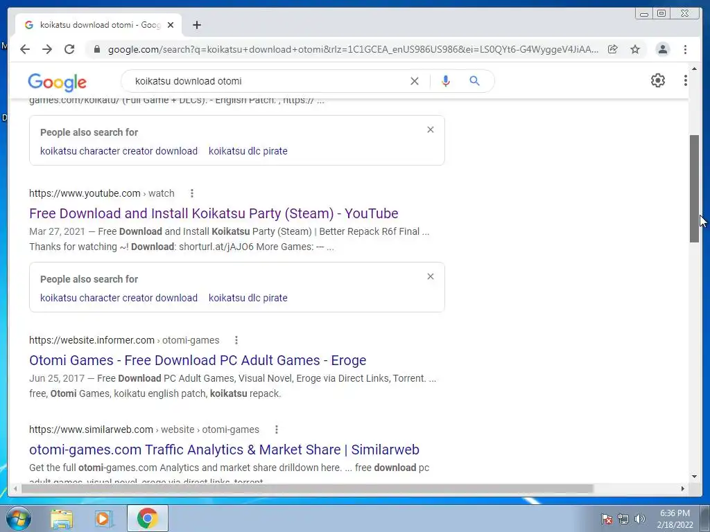Open Chrome taskbar button
710x532 pixels.
[147, 518]
